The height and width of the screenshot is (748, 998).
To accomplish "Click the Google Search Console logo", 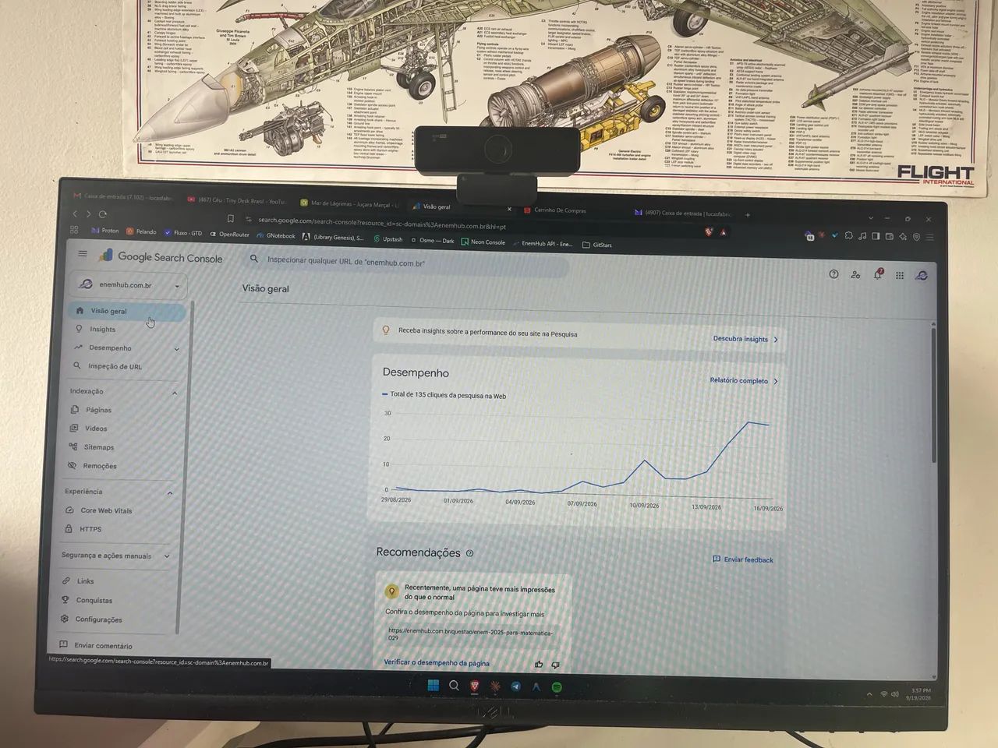I will tap(161, 256).
